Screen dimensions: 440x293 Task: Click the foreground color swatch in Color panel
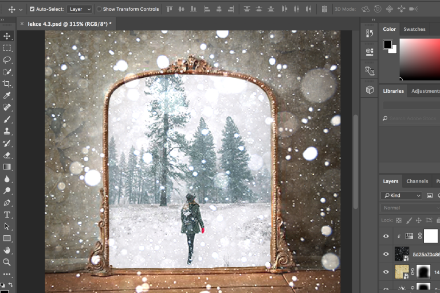point(388,45)
